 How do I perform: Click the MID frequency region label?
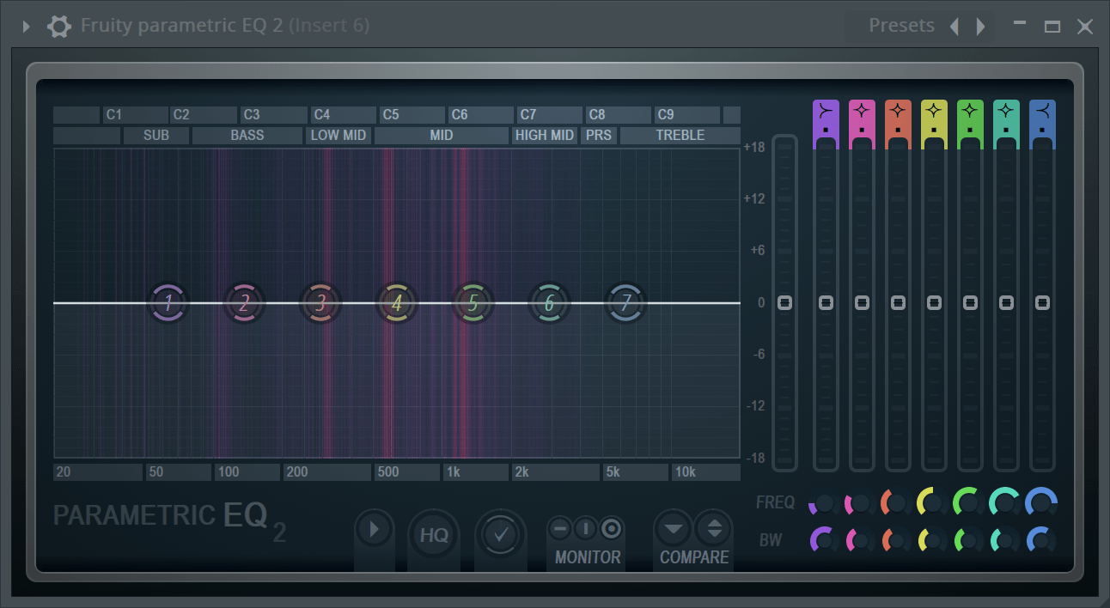(442, 135)
